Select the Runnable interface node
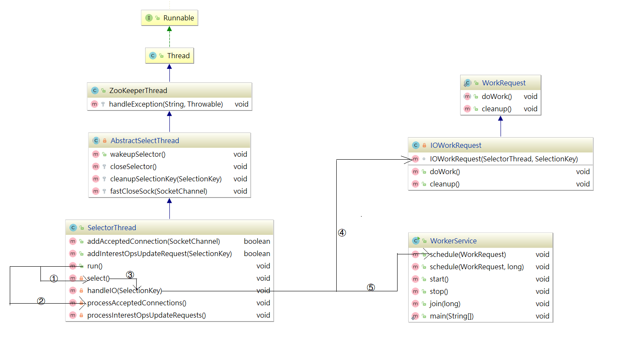This screenshot has width=621, height=341. tap(170, 18)
